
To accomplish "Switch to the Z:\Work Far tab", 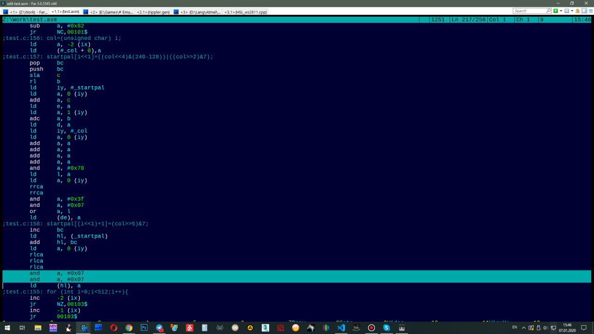I will (25, 12).
